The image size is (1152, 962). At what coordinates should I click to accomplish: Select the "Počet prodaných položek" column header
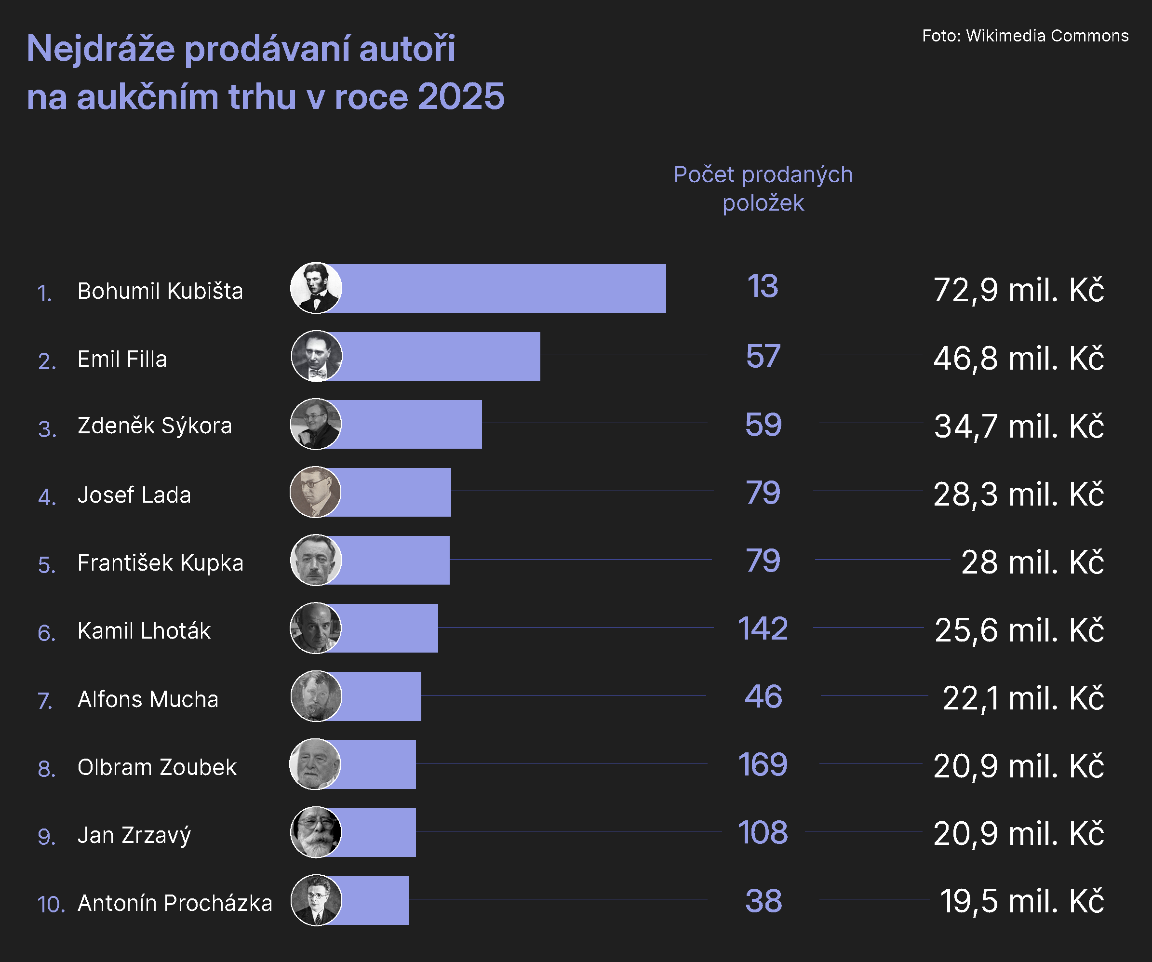pyautogui.click(x=763, y=188)
